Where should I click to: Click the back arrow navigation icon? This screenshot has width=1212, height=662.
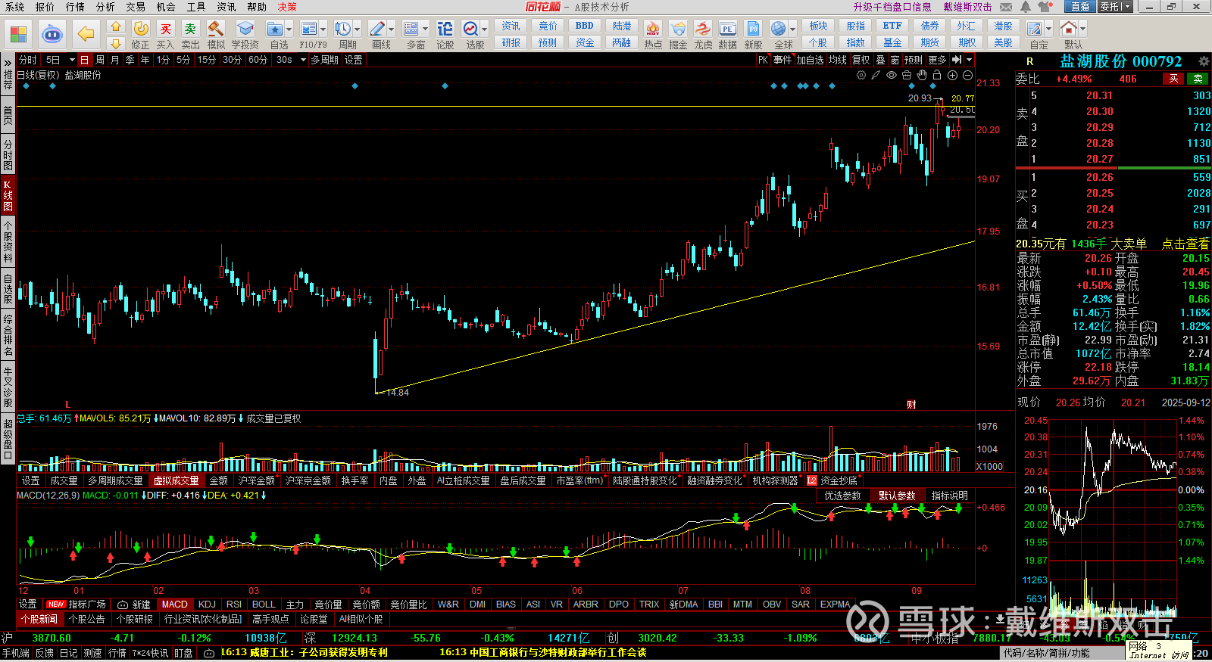[x=86, y=34]
